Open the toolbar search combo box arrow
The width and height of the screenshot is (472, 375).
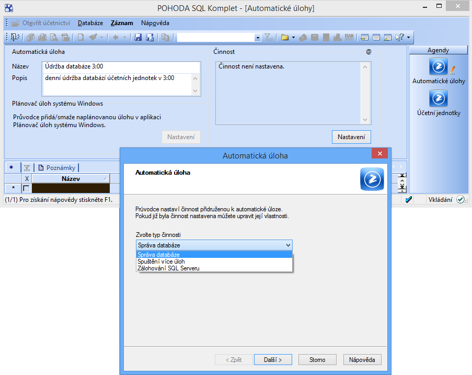[x=257, y=38]
